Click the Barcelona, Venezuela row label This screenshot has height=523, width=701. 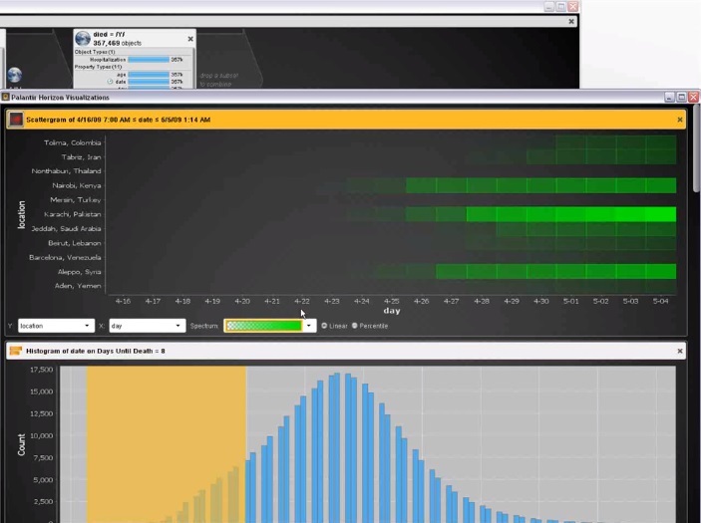(65, 257)
